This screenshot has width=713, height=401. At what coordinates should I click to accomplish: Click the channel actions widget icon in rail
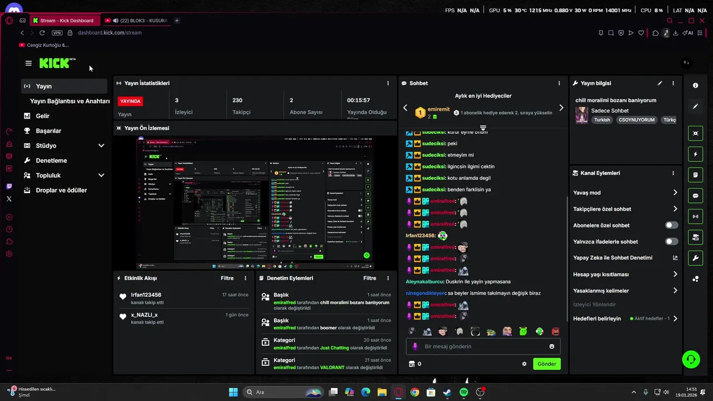[695, 238]
